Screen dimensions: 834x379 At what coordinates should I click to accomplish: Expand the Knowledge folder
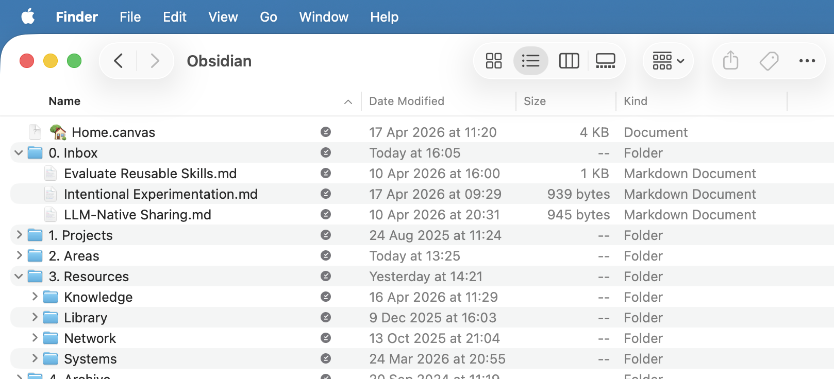point(35,297)
